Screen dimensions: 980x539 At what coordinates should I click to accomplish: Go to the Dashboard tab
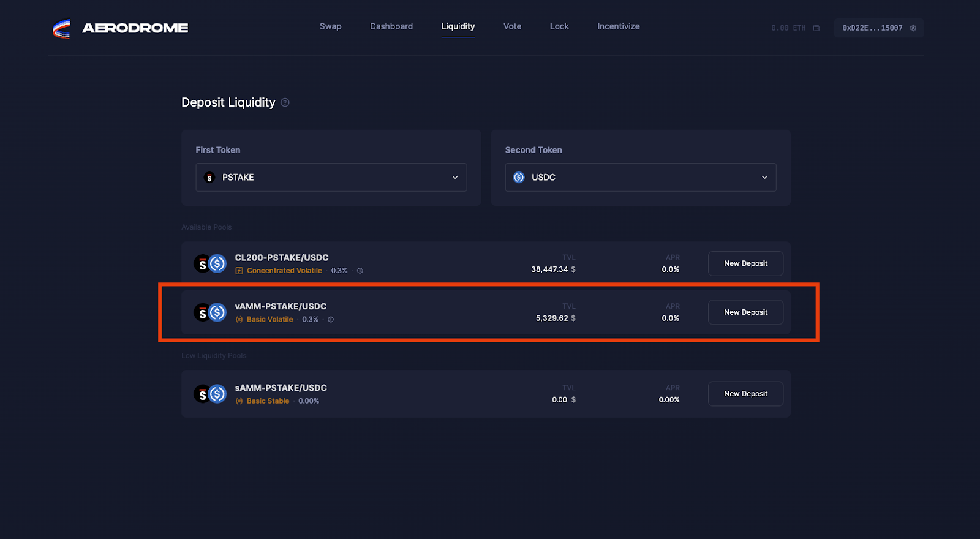point(391,26)
